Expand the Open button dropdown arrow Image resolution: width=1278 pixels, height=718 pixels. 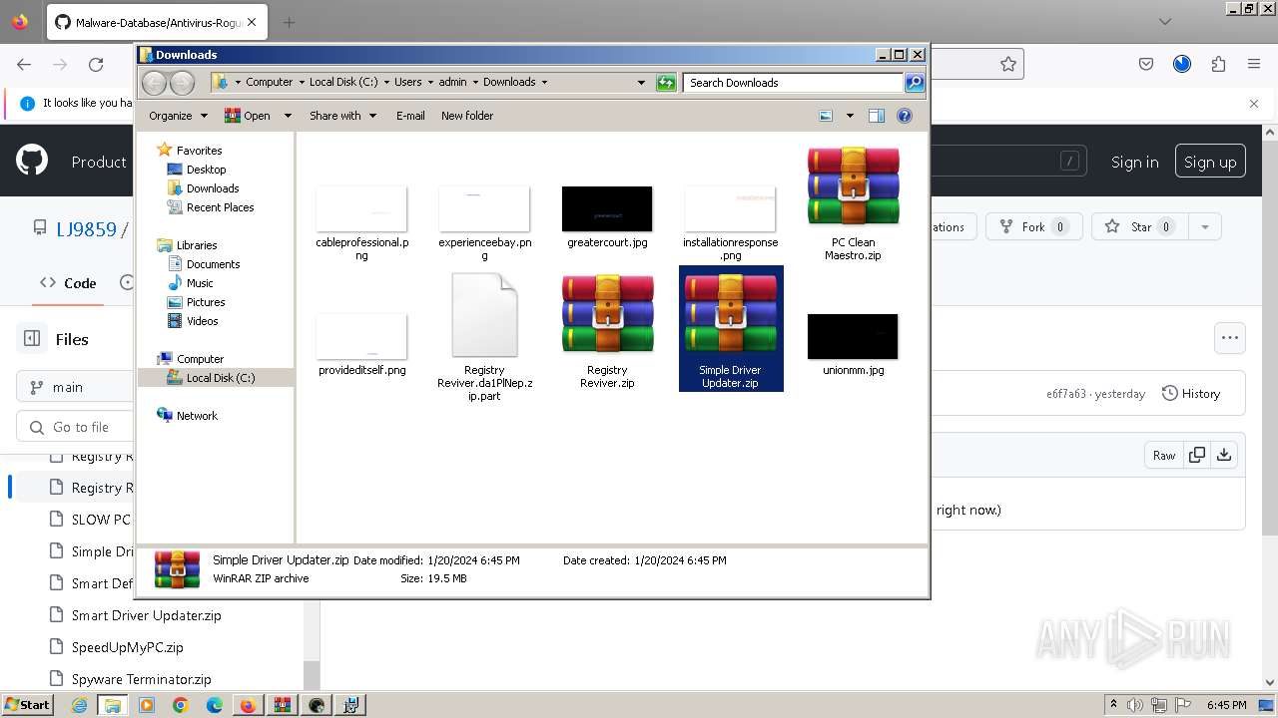coord(288,116)
